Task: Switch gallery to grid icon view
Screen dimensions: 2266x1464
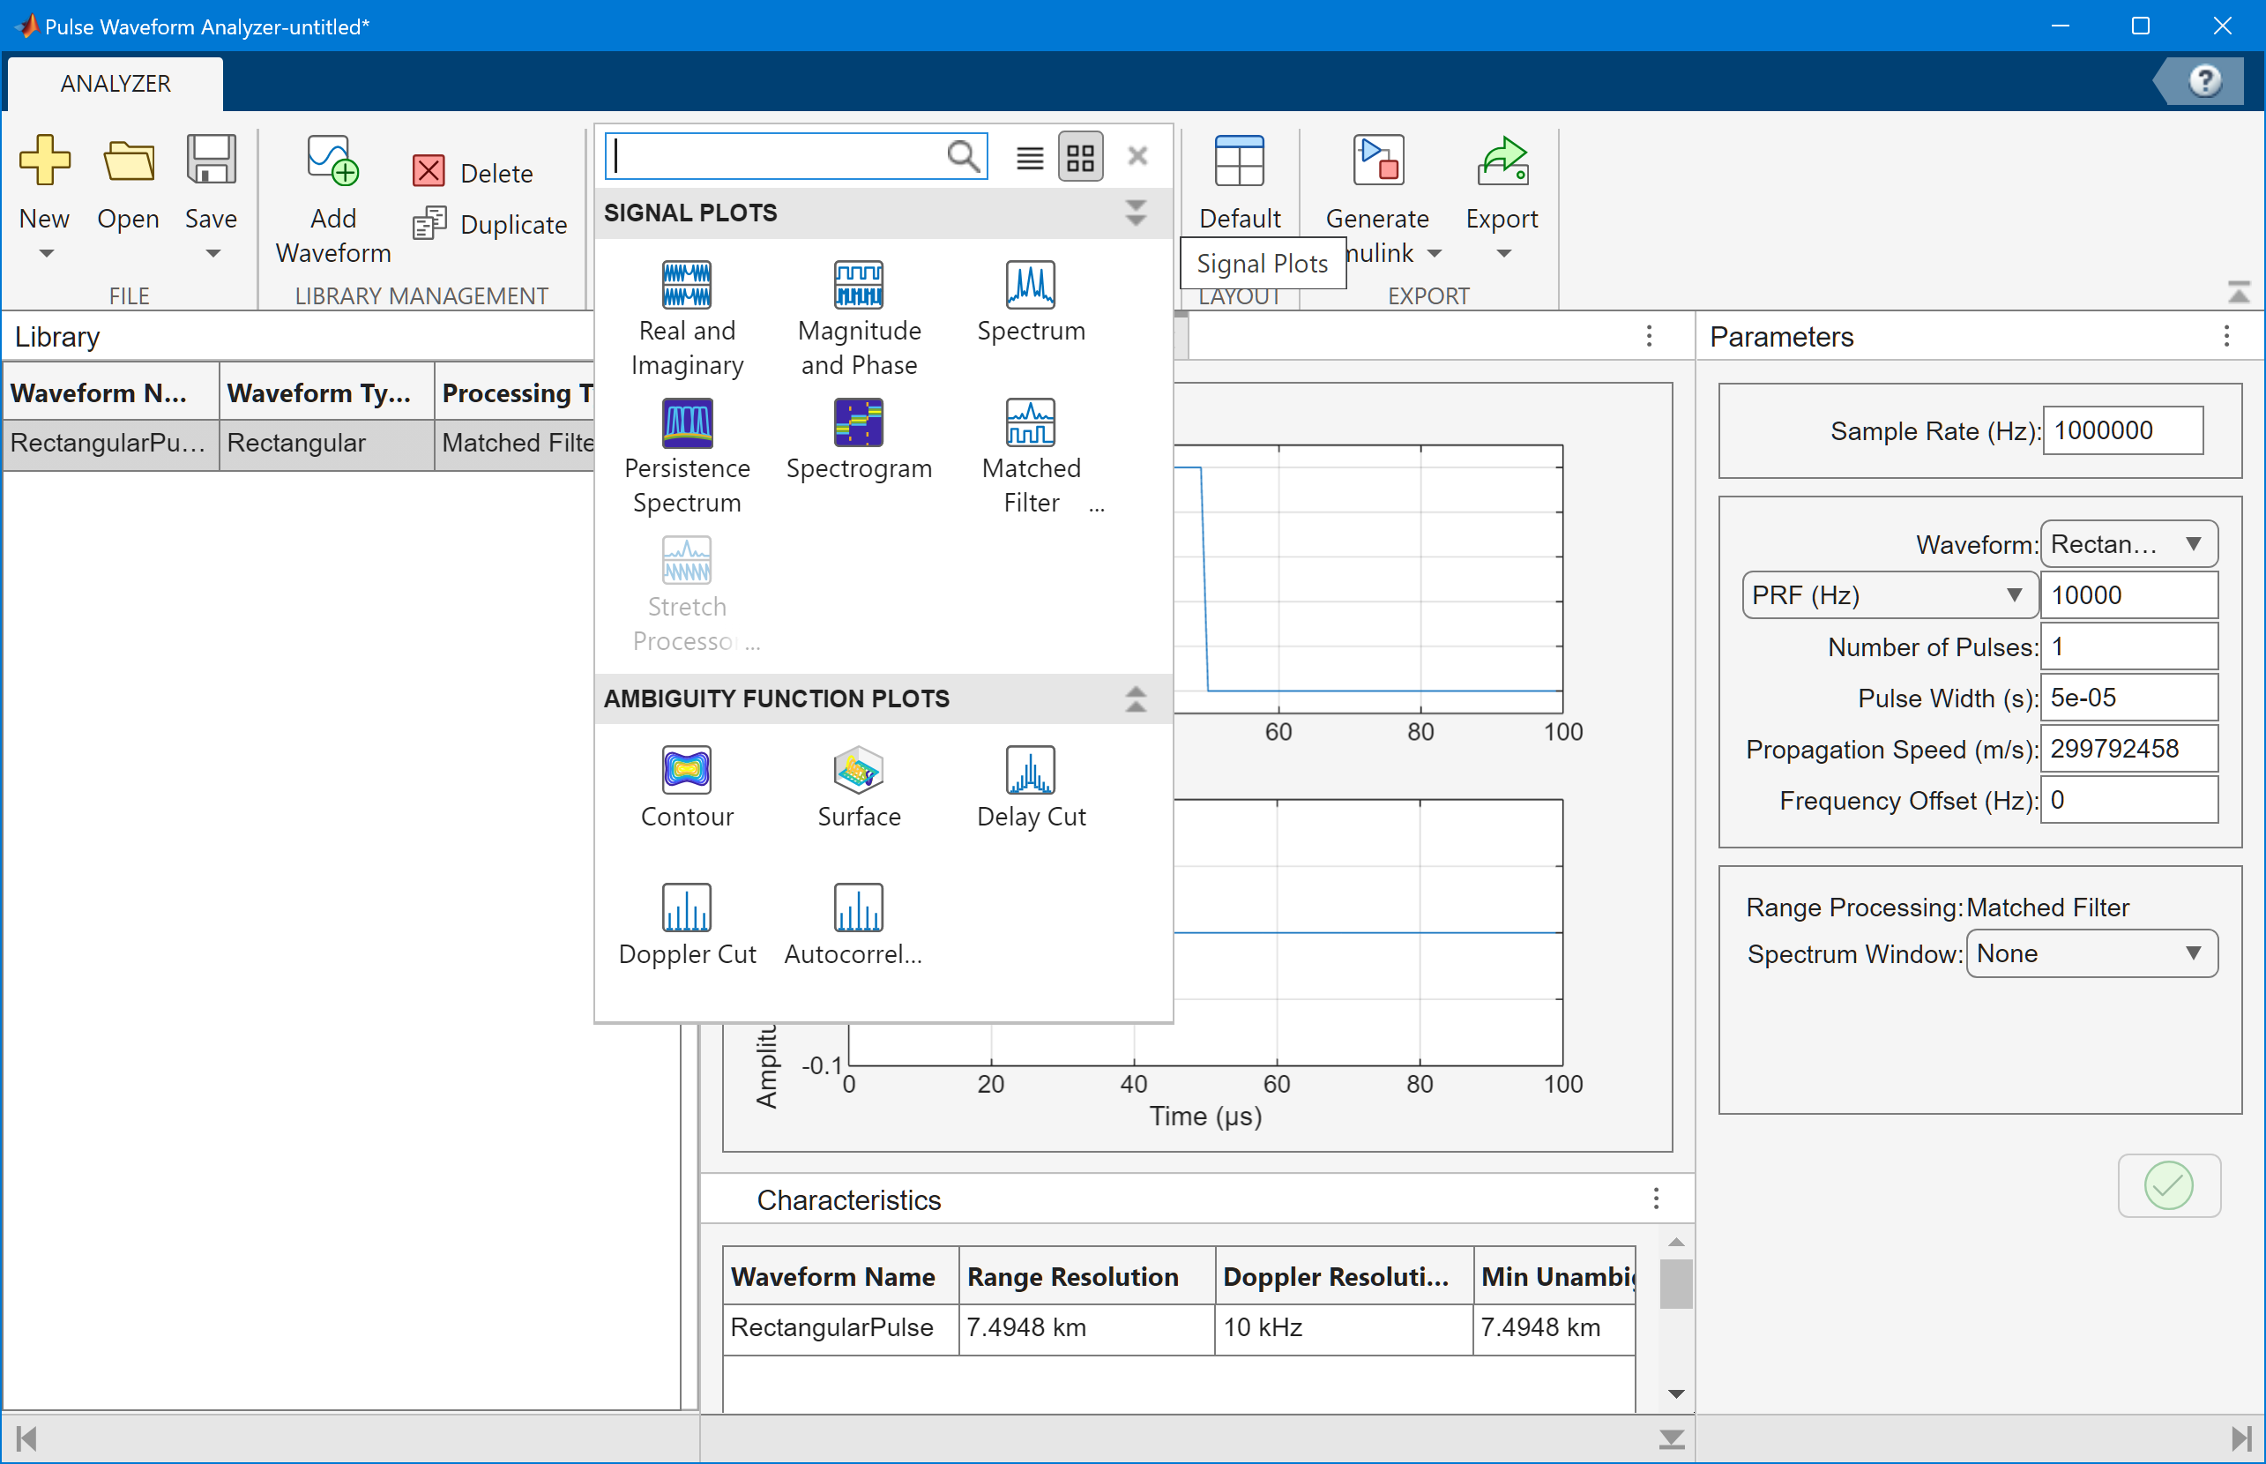Action: pos(1081,157)
